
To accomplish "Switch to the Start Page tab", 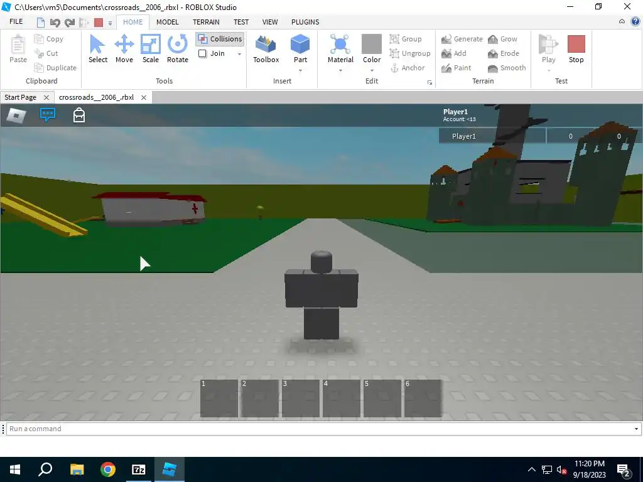I will point(21,97).
